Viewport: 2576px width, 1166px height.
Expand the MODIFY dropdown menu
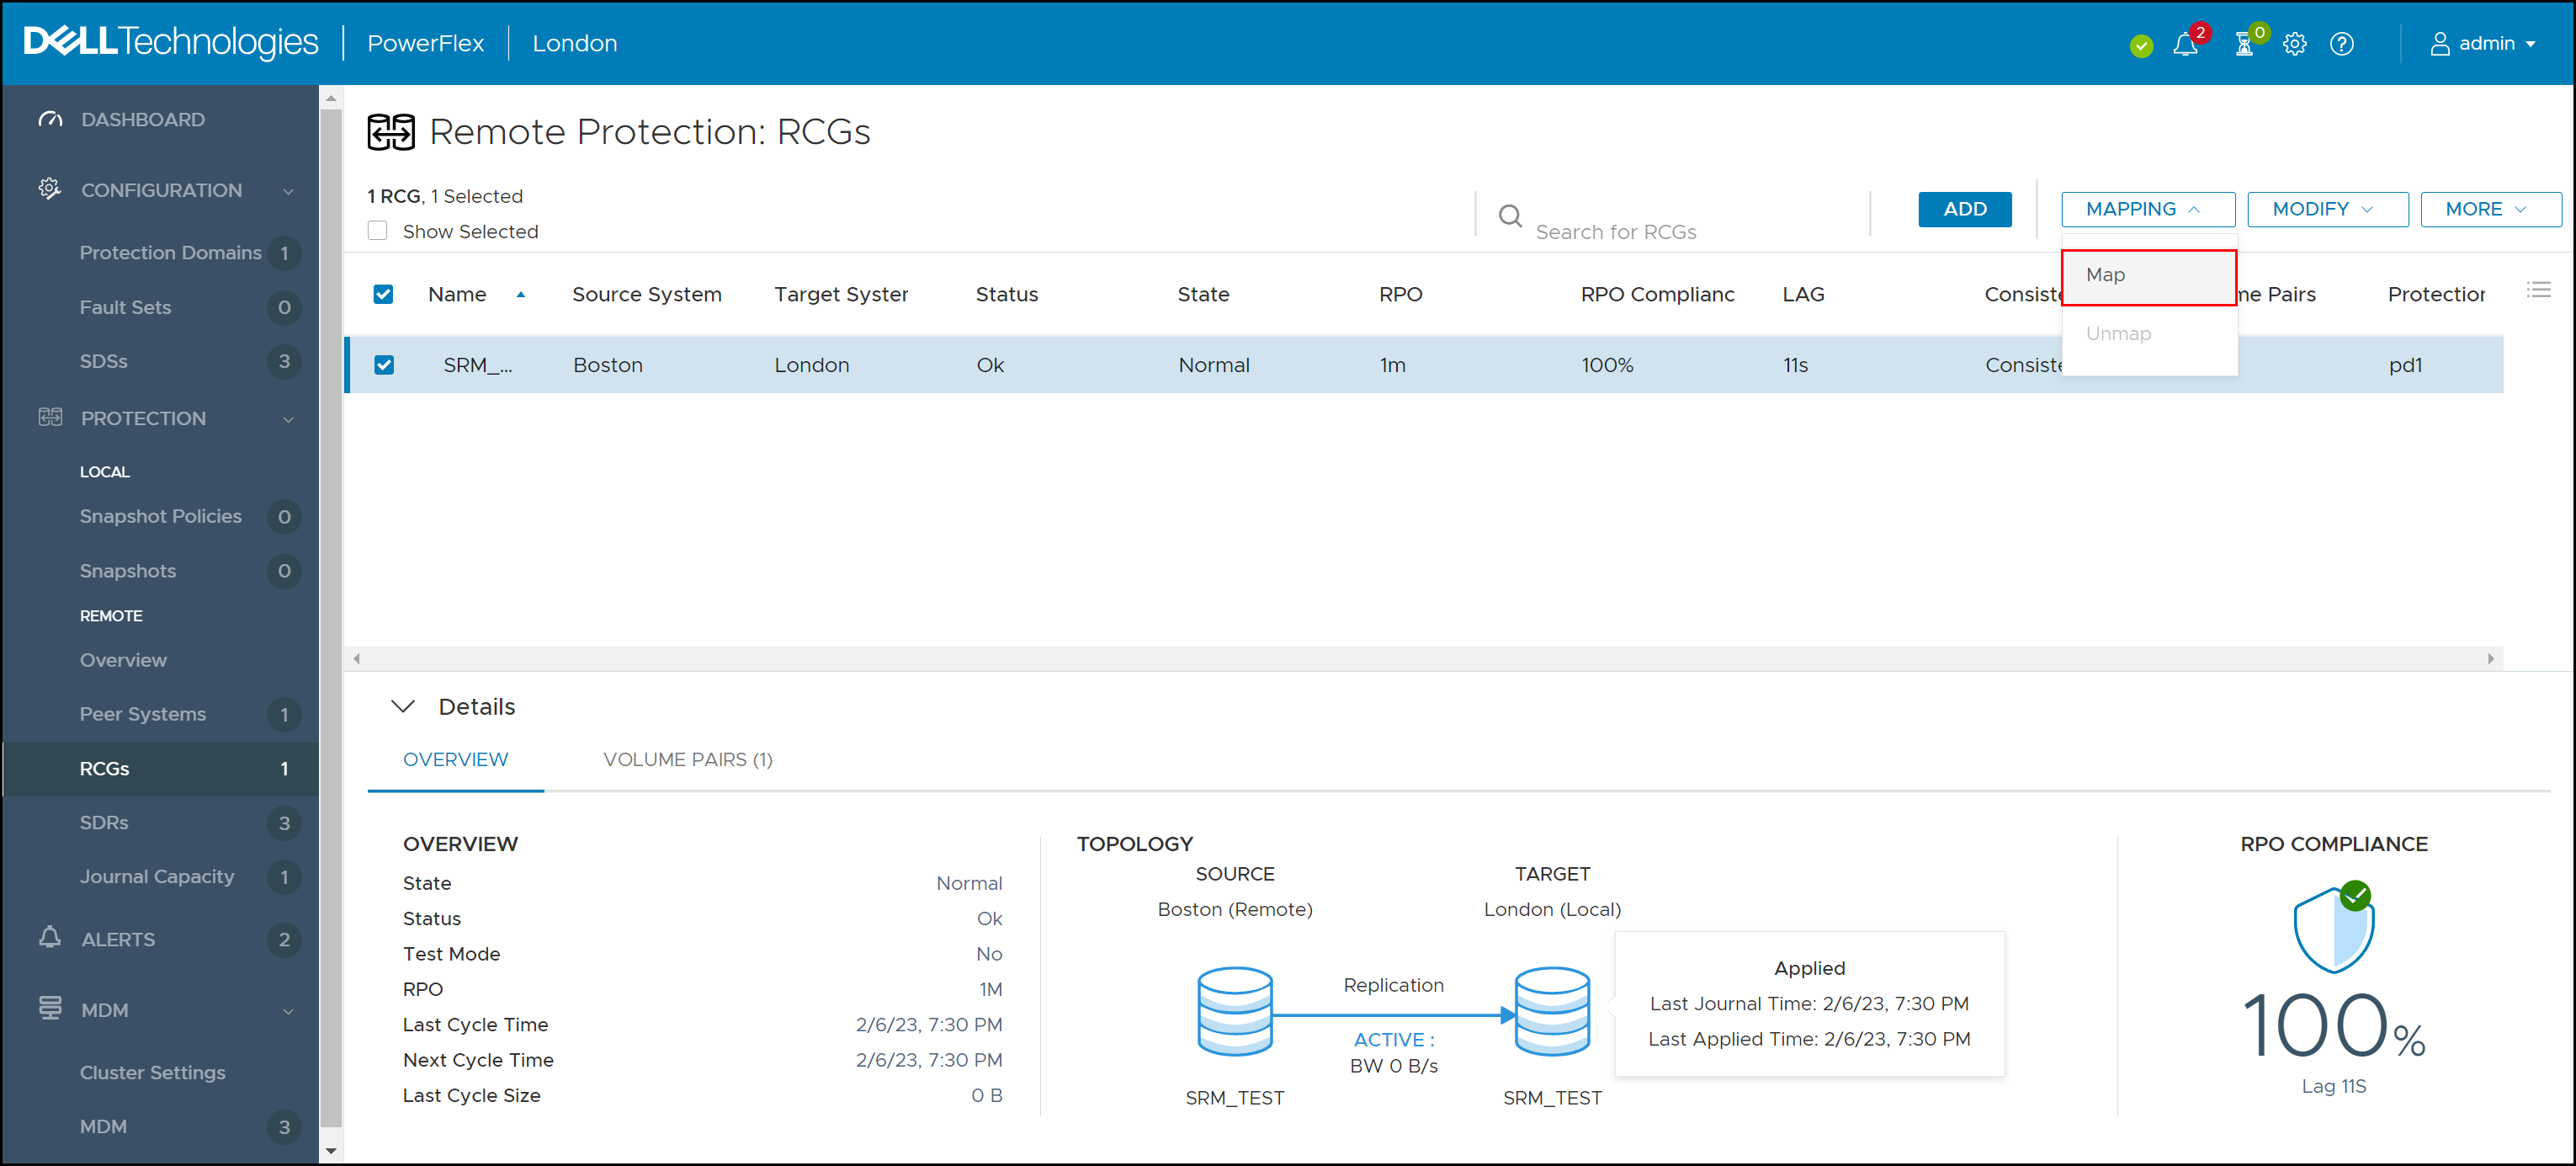pyautogui.click(x=2321, y=209)
